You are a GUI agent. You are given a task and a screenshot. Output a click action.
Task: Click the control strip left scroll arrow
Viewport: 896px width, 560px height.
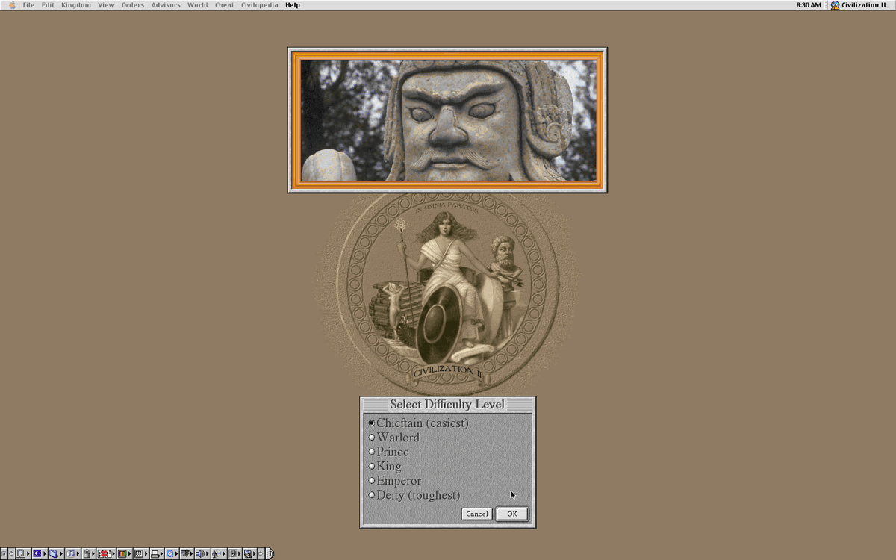pyautogui.click(x=10, y=554)
